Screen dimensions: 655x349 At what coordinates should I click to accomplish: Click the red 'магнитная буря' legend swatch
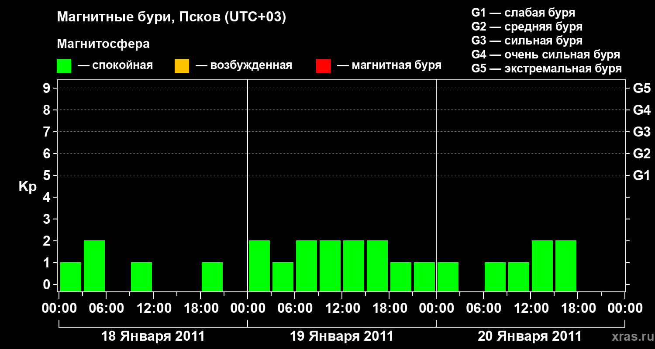(323, 65)
